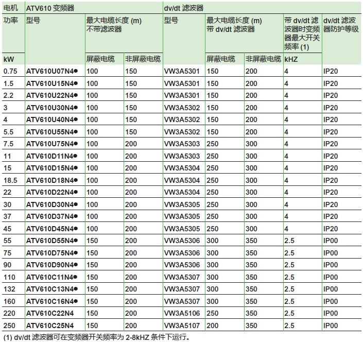Select the 电机 header cell
This screenshot has width=363, height=342.
click(10, 8)
